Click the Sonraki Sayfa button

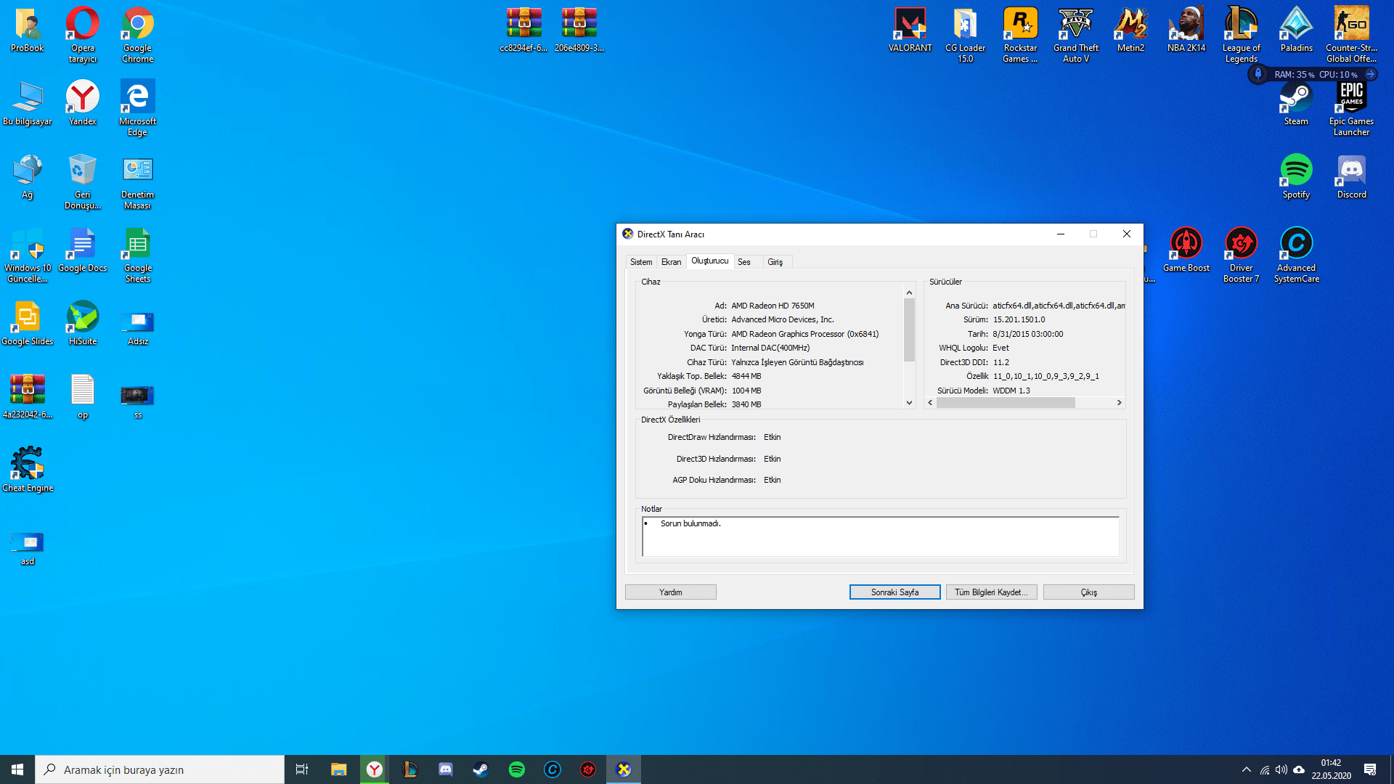894,592
